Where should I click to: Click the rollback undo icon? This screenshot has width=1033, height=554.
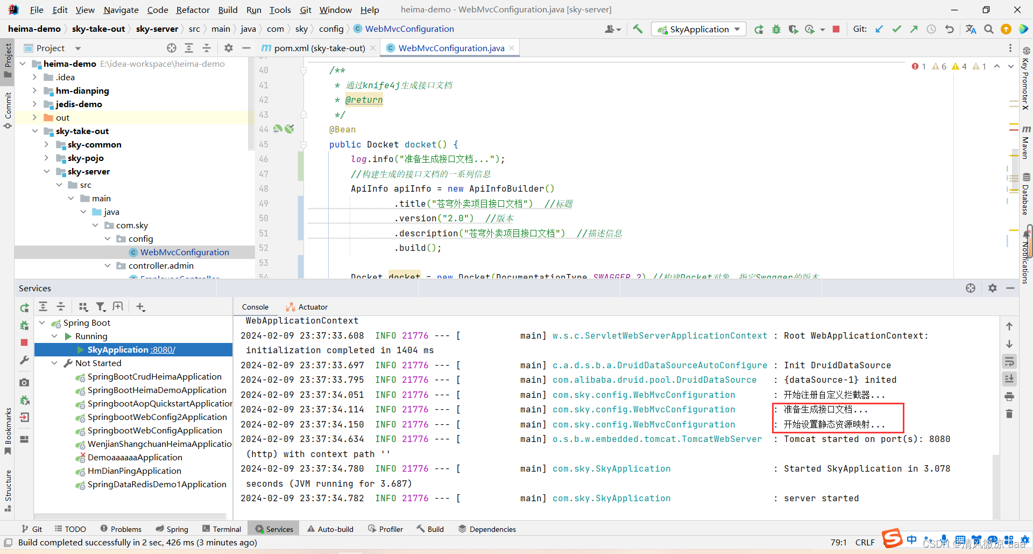point(949,29)
